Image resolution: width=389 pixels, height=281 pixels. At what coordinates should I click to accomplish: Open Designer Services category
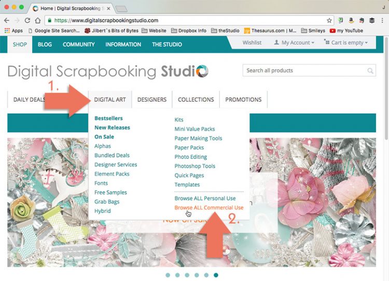pyautogui.click(x=116, y=165)
